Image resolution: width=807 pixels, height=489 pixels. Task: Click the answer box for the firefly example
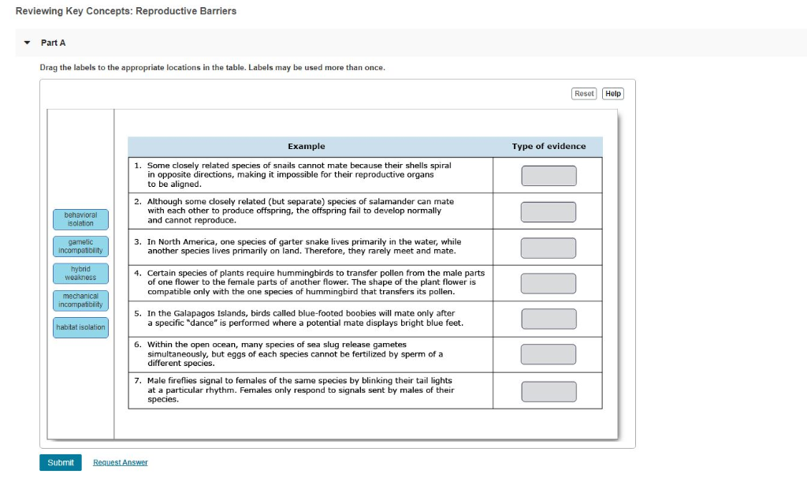point(548,390)
